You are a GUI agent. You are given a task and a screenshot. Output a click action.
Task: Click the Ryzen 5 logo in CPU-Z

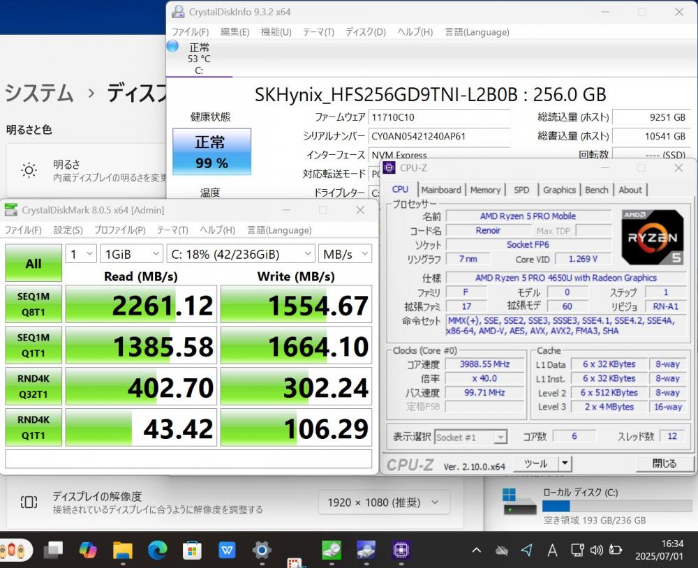click(x=653, y=237)
